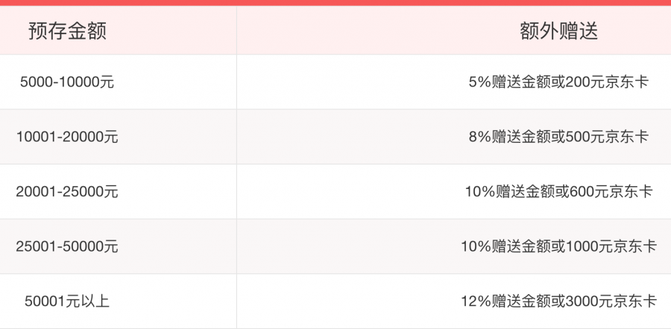The image size is (671, 329).
Task: Click the 3000元京东卡 reward text
Action: [611, 301]
